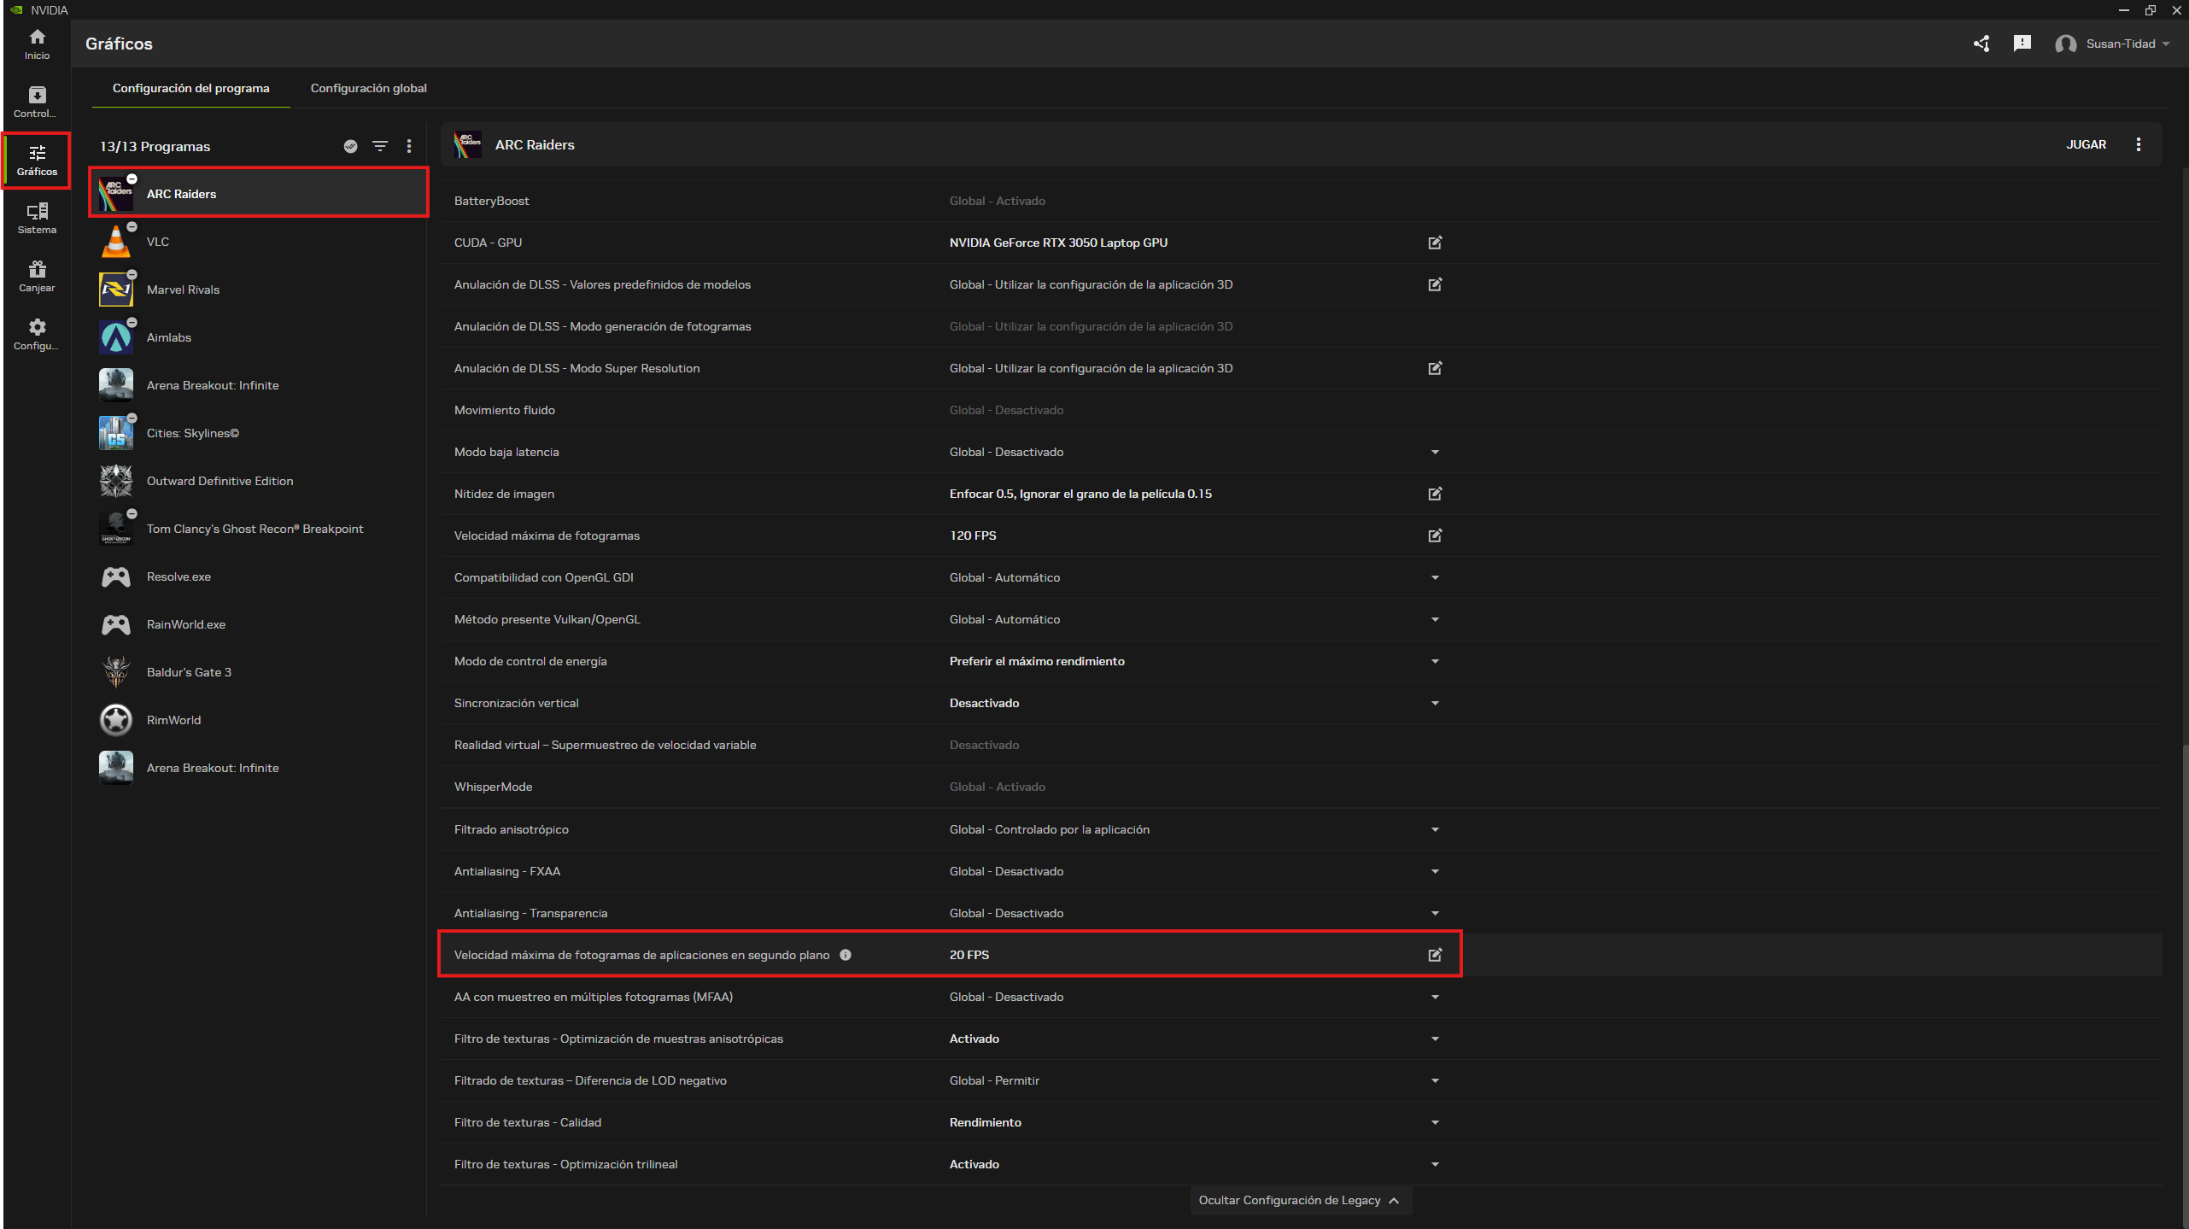Collapse Ocultar Configuración de Legacy
2189x1229 pixels.
click(1298, 1200)
